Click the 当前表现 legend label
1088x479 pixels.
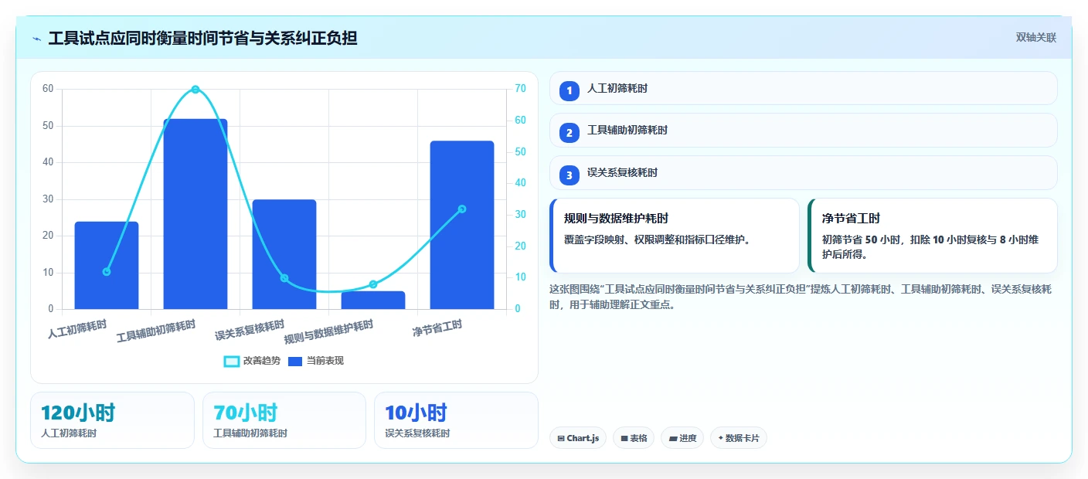(325, 361)
